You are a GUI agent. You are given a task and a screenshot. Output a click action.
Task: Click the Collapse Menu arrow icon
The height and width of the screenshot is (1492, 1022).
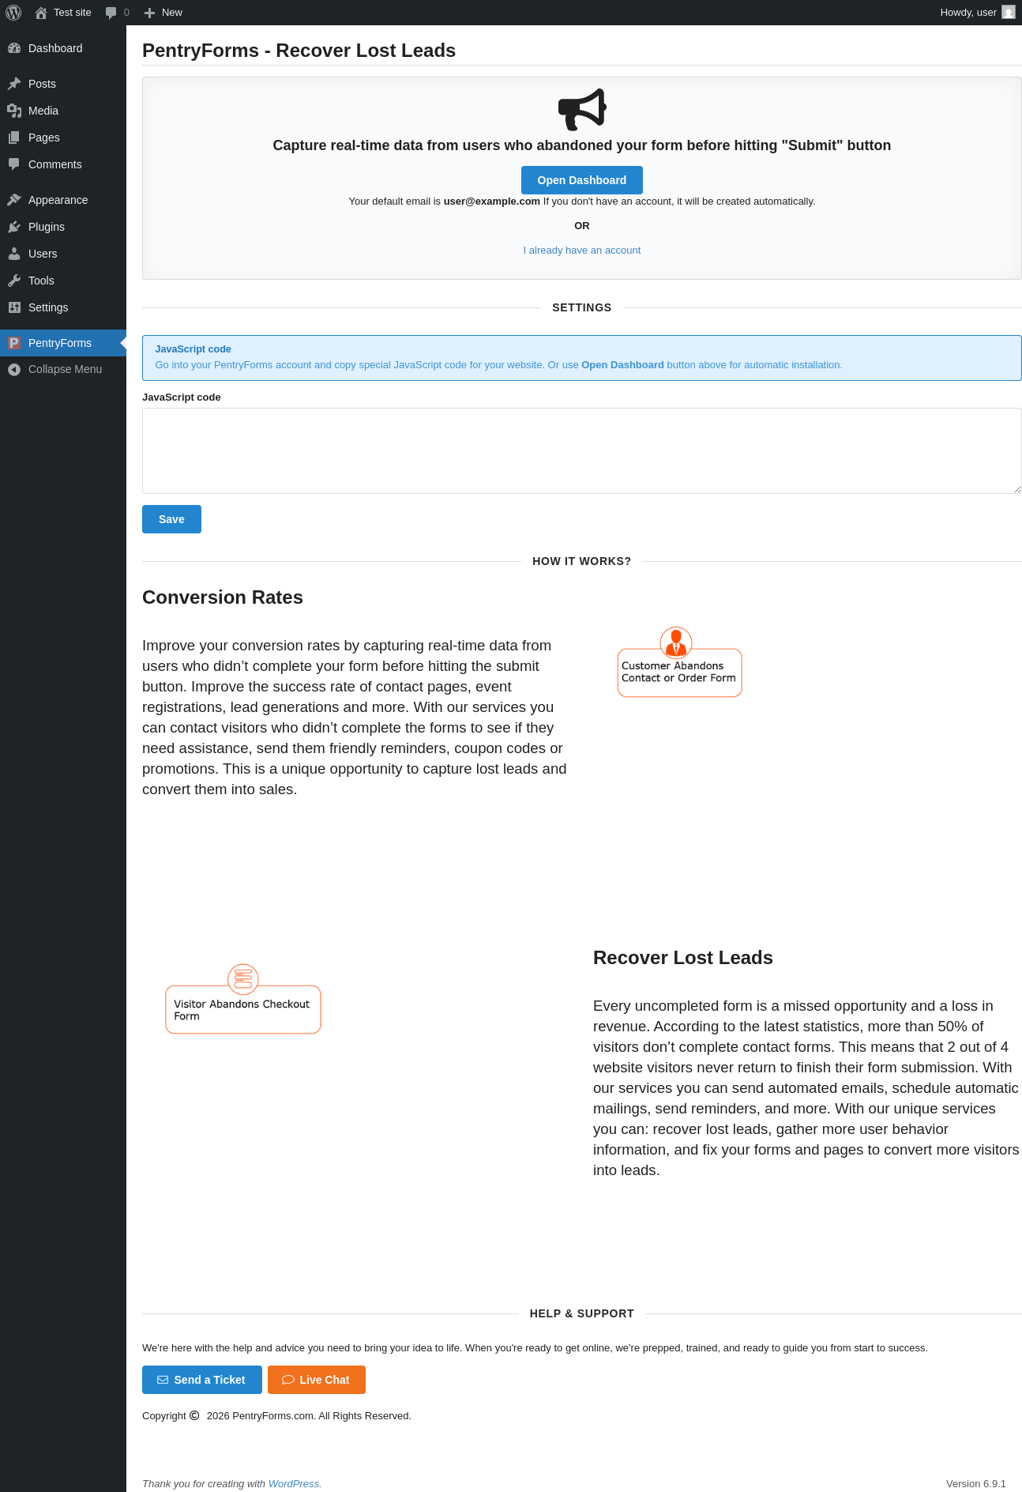14,369
